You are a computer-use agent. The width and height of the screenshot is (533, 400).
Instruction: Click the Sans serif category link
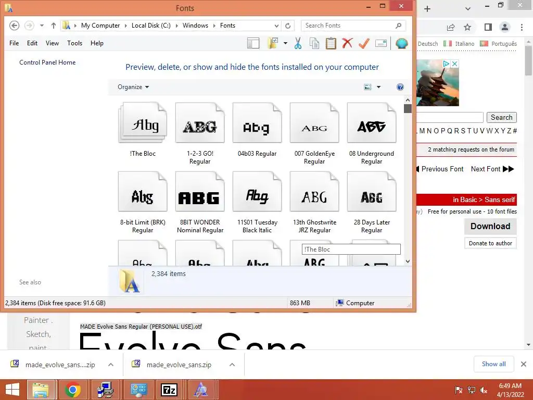click(500, 199)
